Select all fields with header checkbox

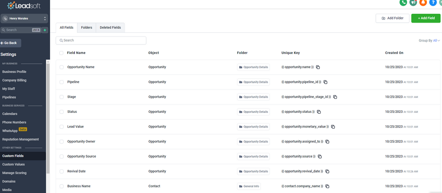tap(61, 53)
